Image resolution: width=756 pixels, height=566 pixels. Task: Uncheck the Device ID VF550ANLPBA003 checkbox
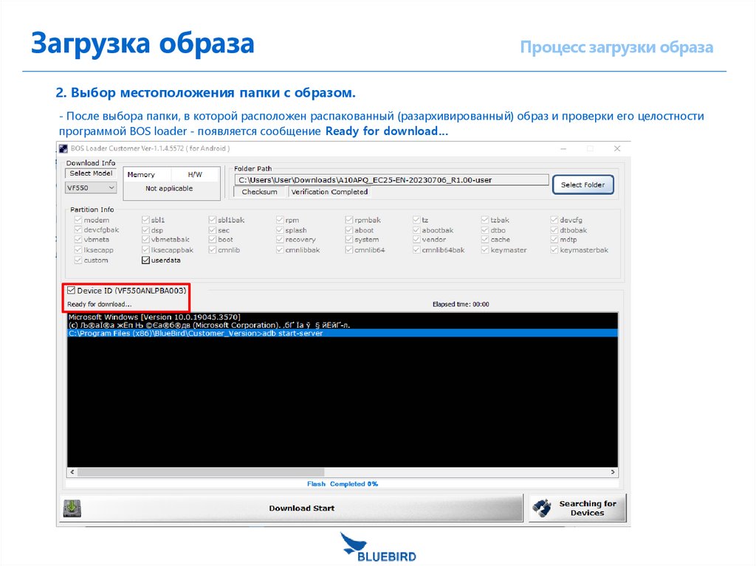pos(72,290)
